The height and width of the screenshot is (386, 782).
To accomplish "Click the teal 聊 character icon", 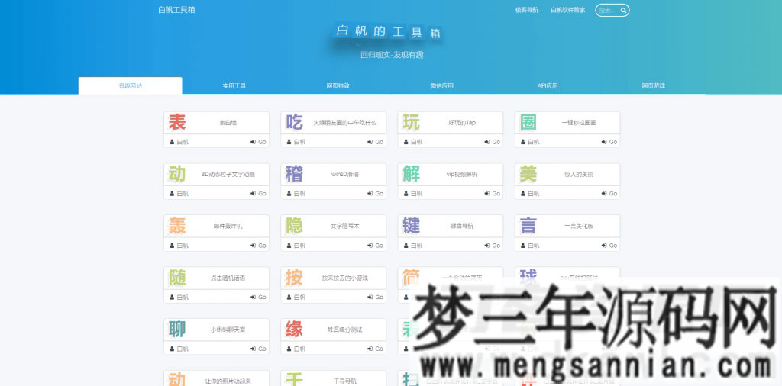I will pyautogui.click(x=176, y=330).
